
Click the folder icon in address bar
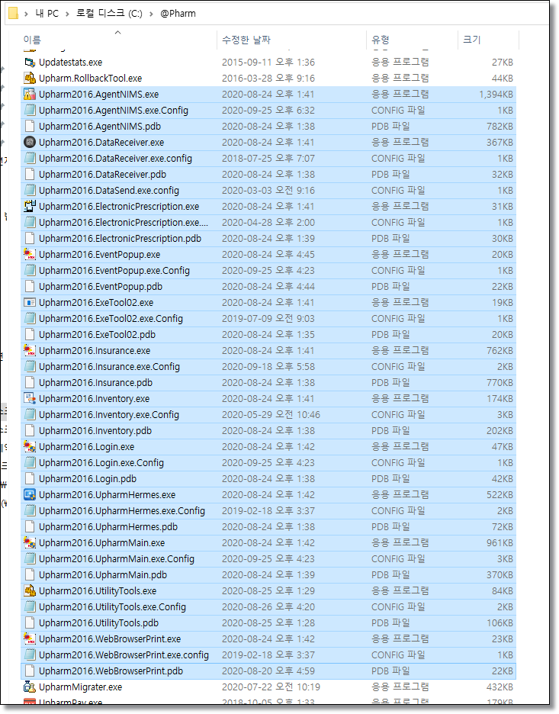[x=13, y=14]
